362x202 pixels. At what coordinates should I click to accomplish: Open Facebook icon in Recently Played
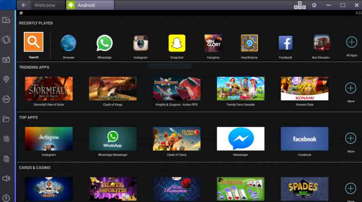(285, 43)
